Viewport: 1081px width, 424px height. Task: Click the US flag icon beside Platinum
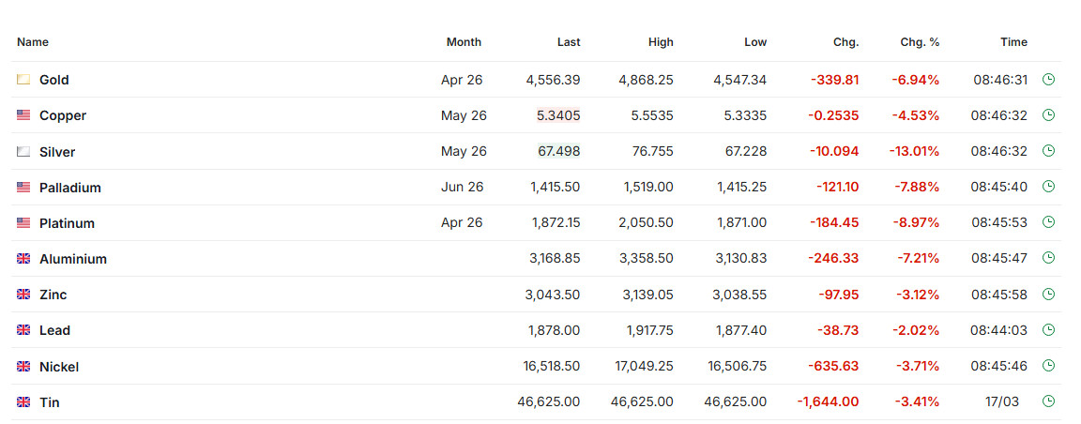tap(23, 223)
